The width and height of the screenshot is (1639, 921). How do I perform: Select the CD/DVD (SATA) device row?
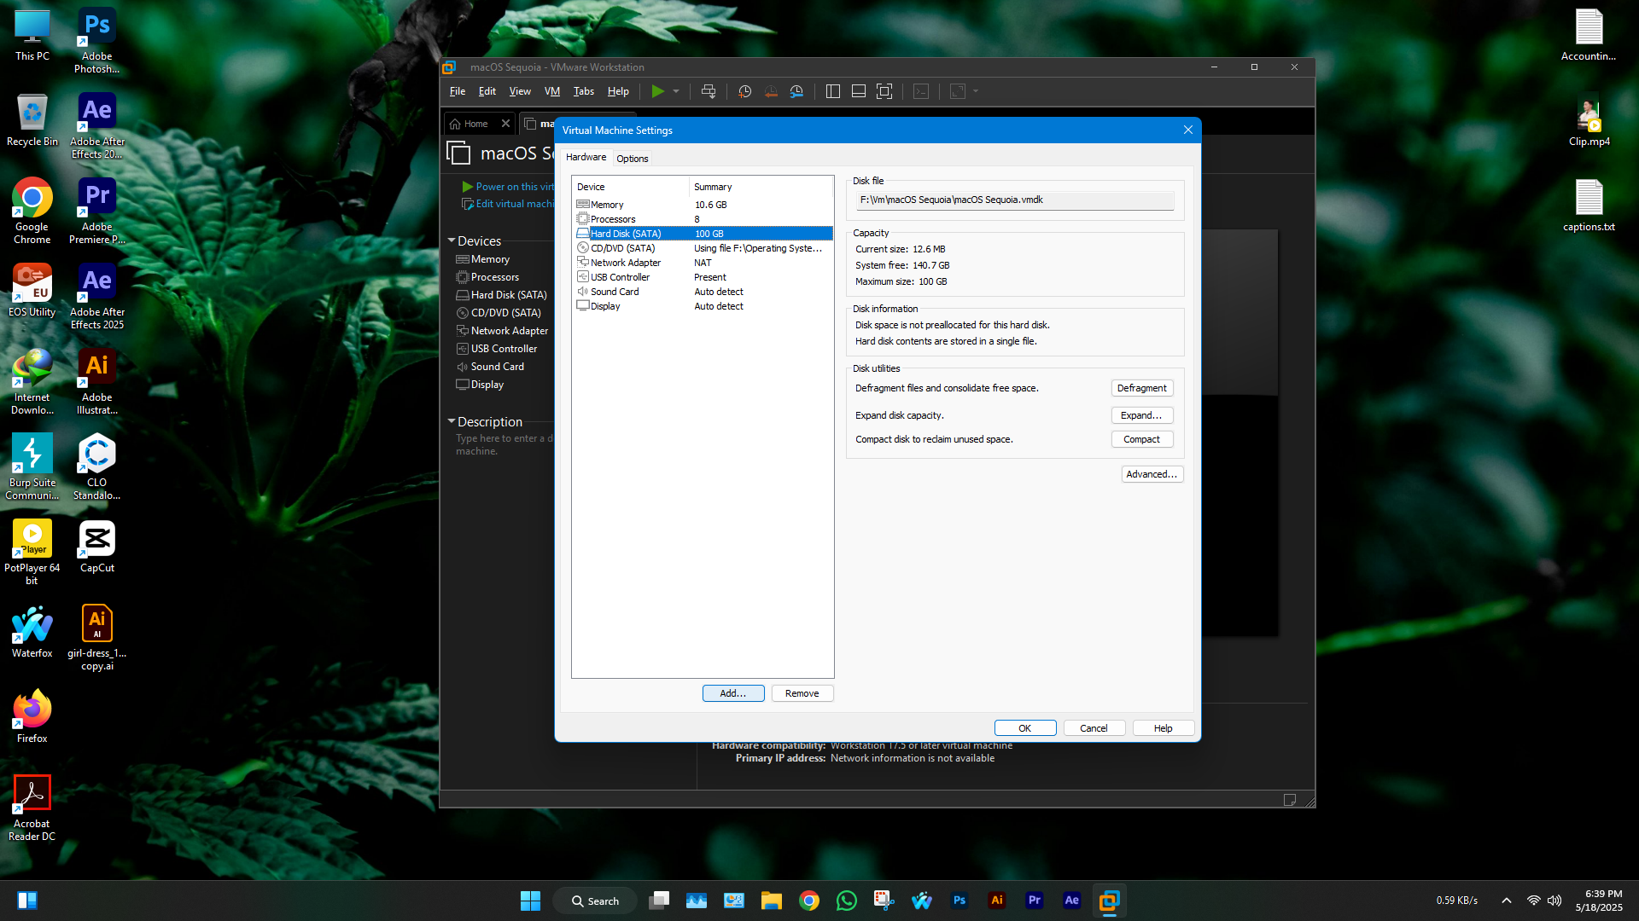(623, 248)
